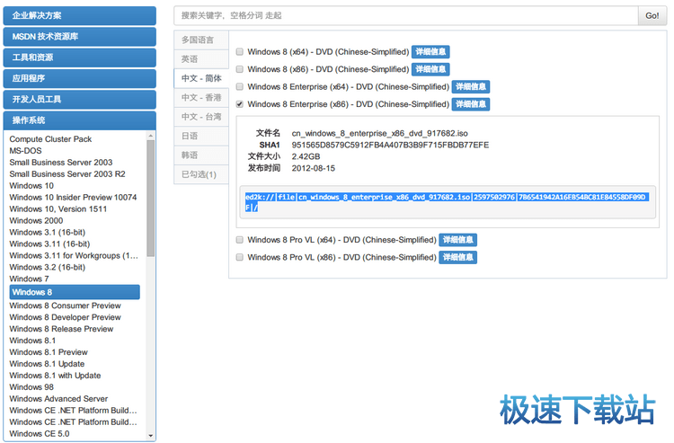Check Windows 8 Enterprise (x64) checkbox
674x443 pixels.
point(240,87)
